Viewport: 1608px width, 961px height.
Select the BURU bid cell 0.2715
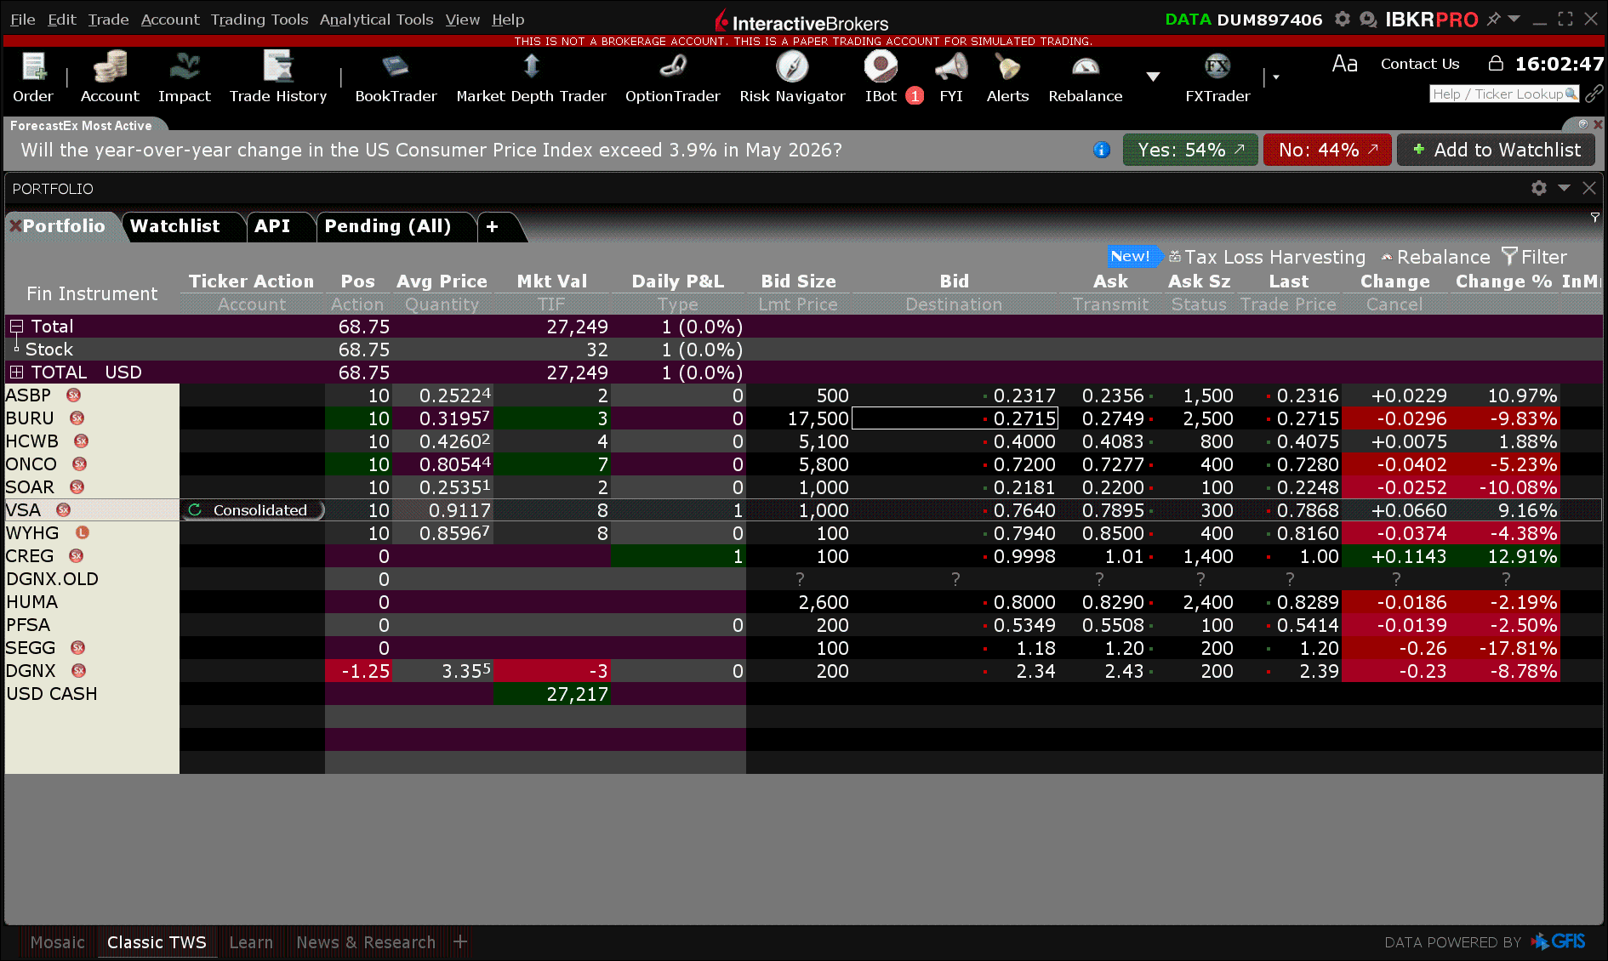point(955,418)
